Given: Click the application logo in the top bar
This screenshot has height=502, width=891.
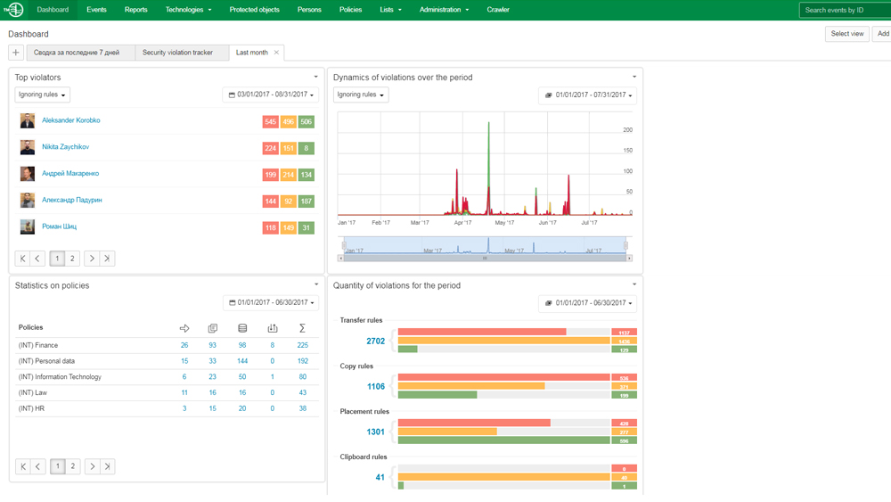Looking at the screenshot, I should pos(13,10).
